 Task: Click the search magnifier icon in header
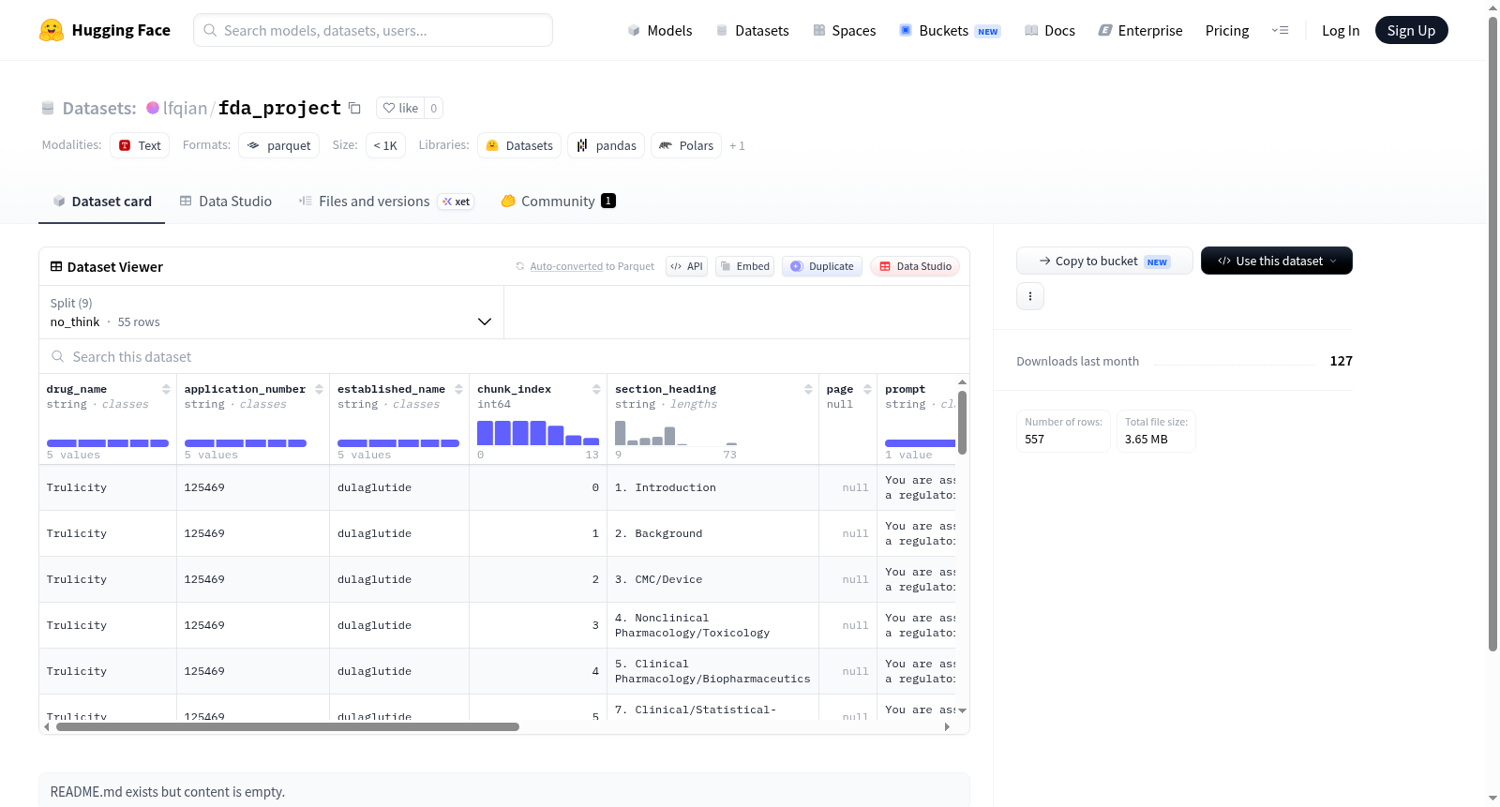click(x=210, y=30)
